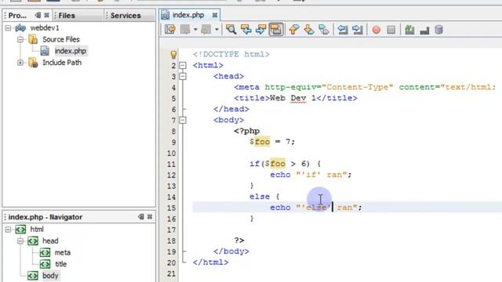Click the '<title>Web Dev 1</title>' line
Viewport: 502px width, 282px height.
tap(296, 98)
